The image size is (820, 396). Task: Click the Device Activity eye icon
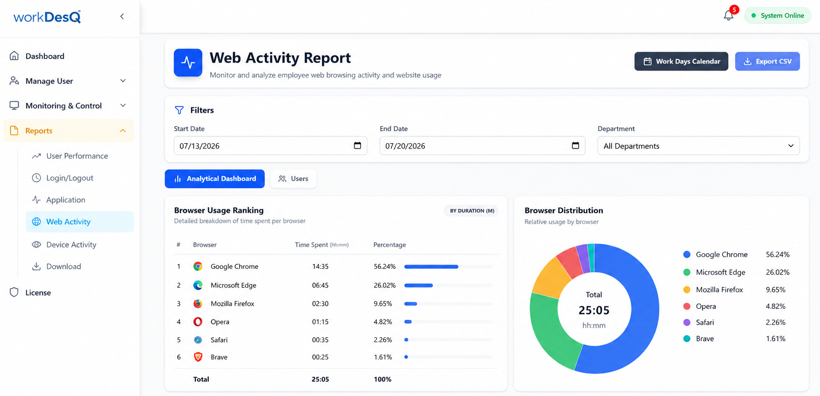pos(36,244)
